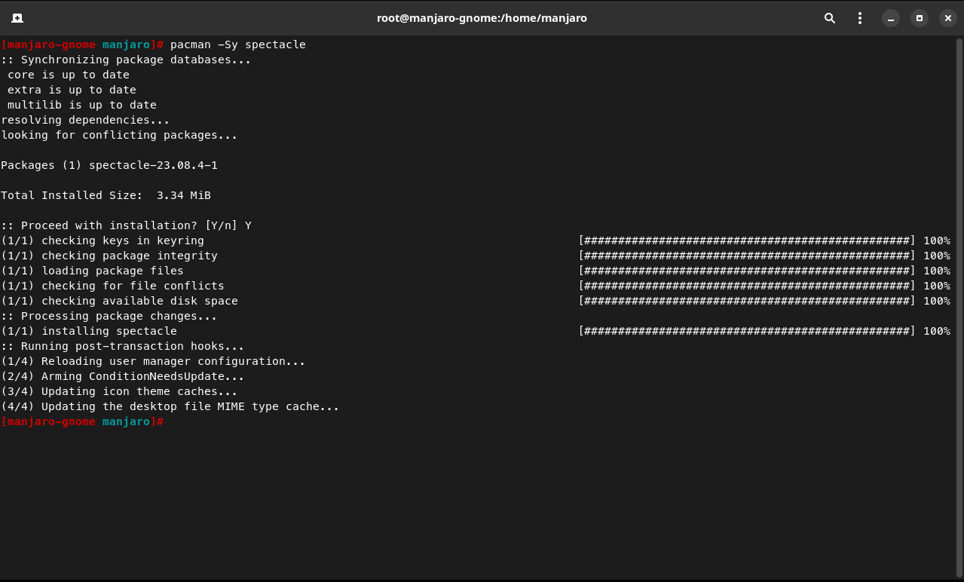This screenshot has width=964, height=582.
Task: Click the Total Installed Size line
Action: point(106,195)
